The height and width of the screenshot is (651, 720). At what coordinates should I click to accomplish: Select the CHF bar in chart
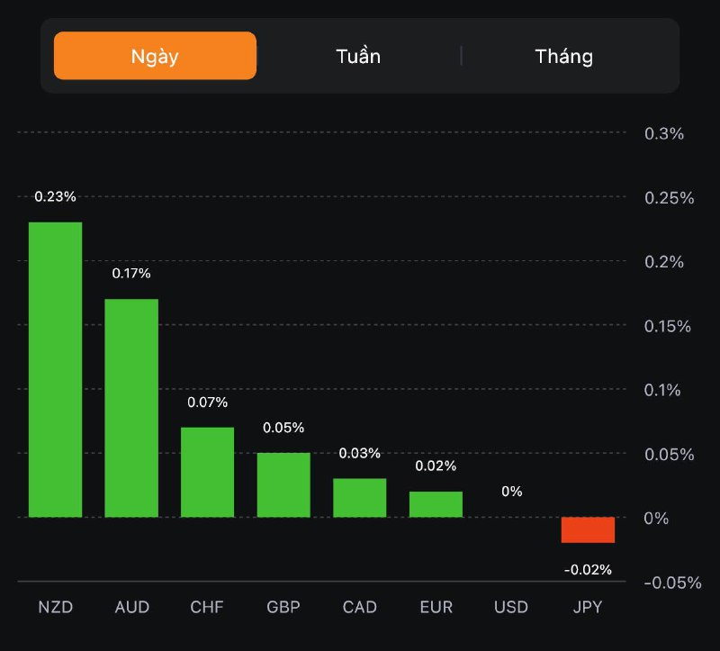207,472
